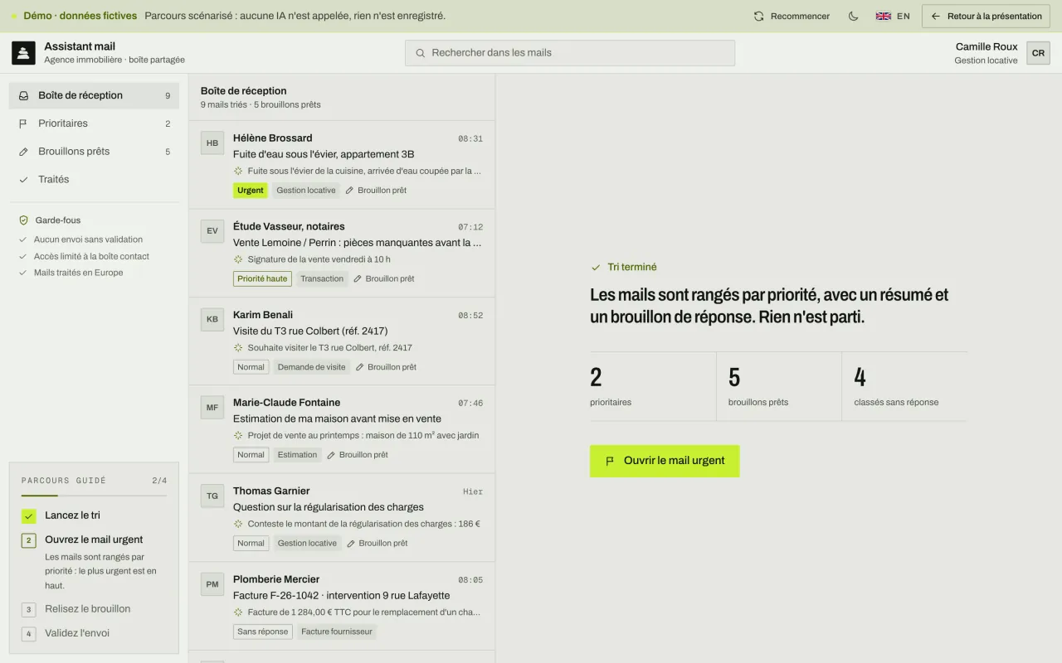Open the Traités folder
This screenshot has height=663, width=1062.
[94, 180]
